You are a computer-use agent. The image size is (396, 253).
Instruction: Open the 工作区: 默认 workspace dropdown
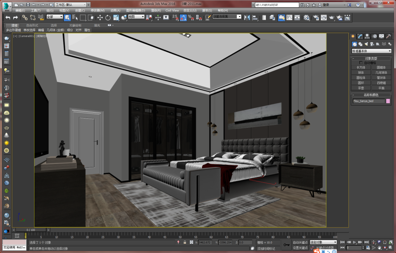[71, 4]
